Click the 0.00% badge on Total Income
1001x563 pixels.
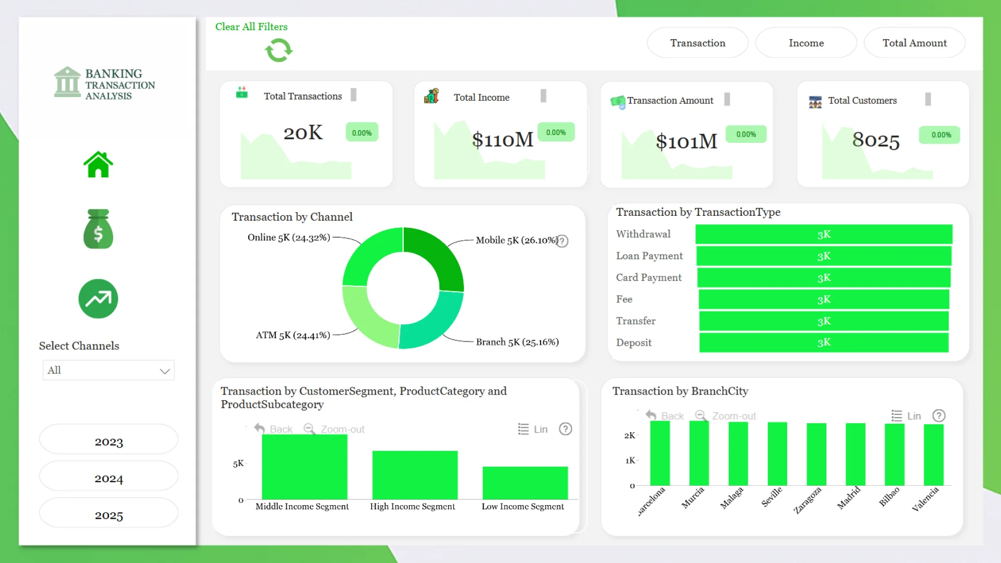coord(556,132)
